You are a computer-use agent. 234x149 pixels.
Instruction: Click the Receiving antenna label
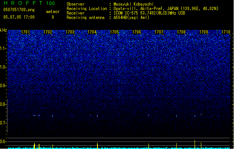tap(86, 18)
